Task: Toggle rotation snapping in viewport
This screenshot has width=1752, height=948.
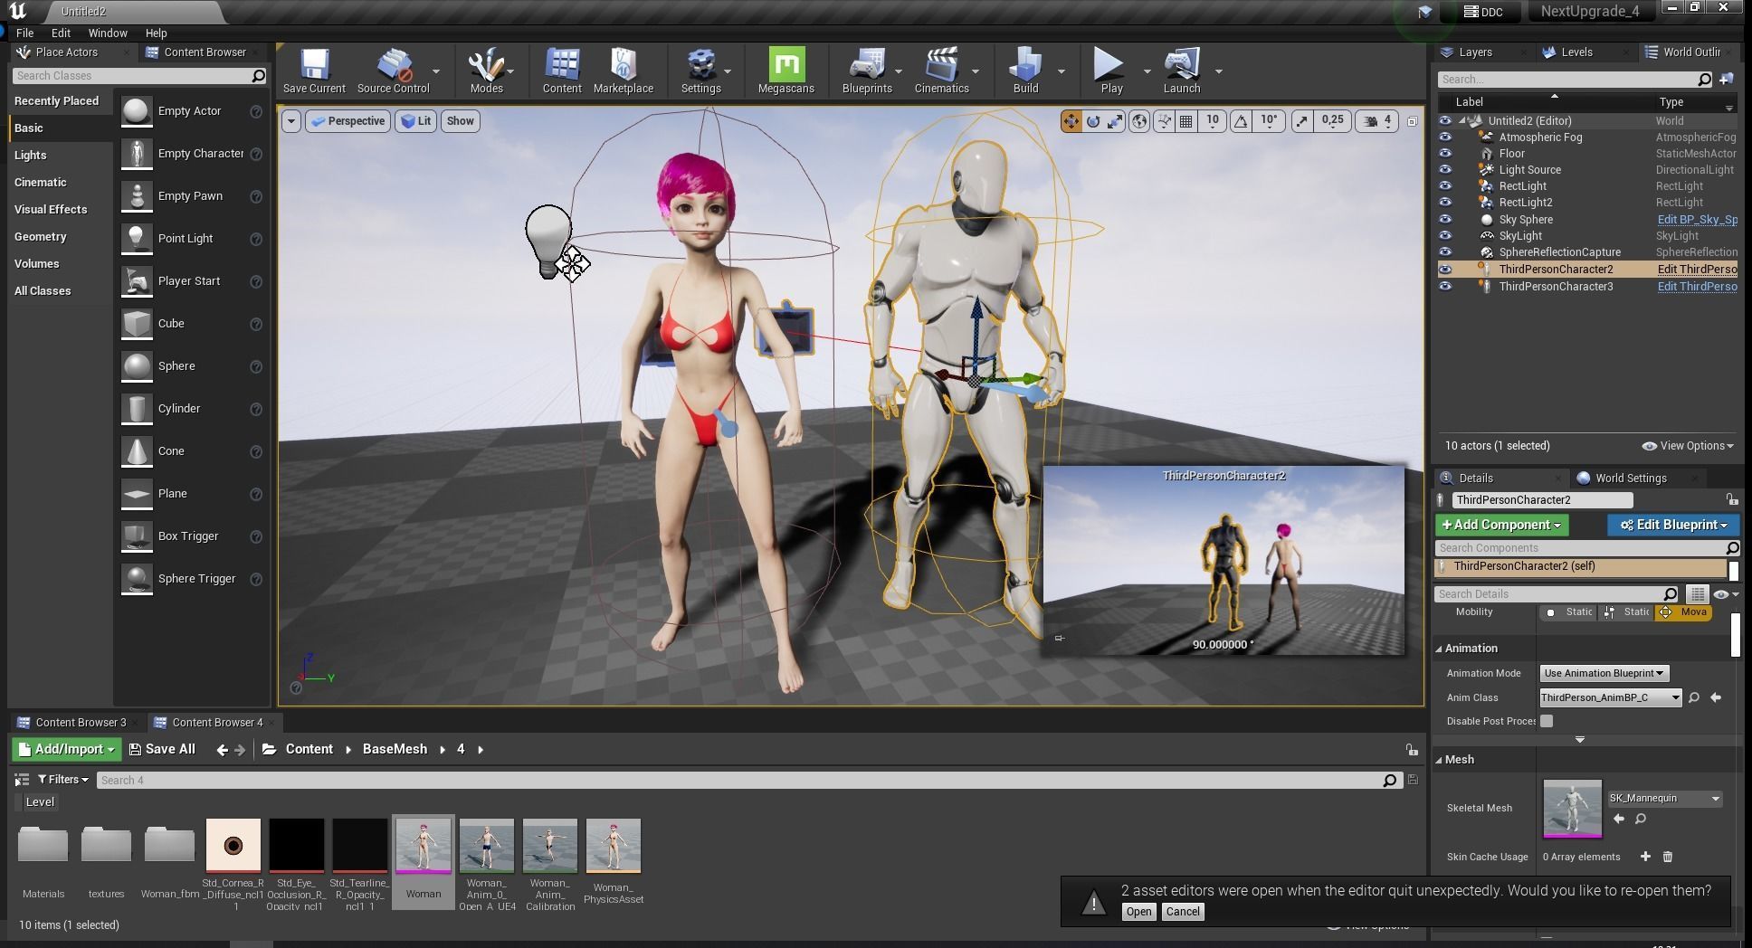Action: pyautogui.click(x=1241, y=120)
